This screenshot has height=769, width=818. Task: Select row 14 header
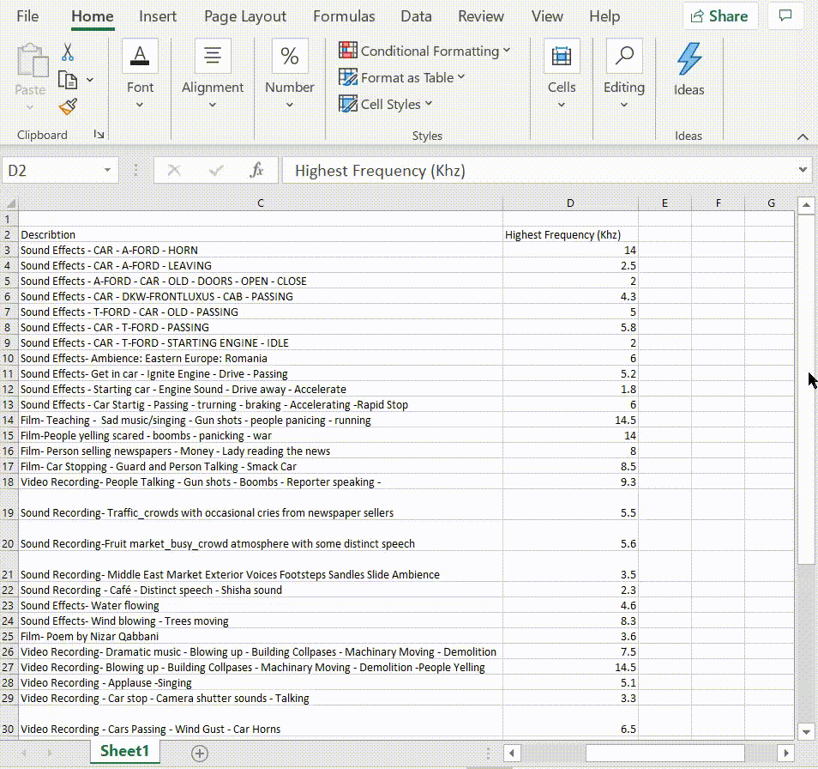(9, 421)
